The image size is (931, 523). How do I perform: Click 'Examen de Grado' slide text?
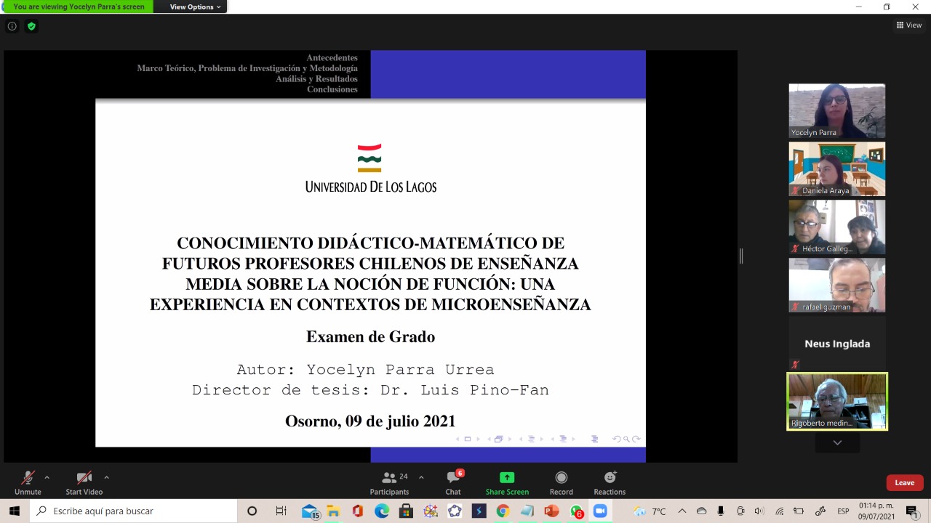370,337
